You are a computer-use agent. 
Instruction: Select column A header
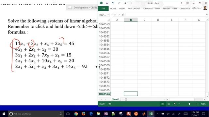117,20
